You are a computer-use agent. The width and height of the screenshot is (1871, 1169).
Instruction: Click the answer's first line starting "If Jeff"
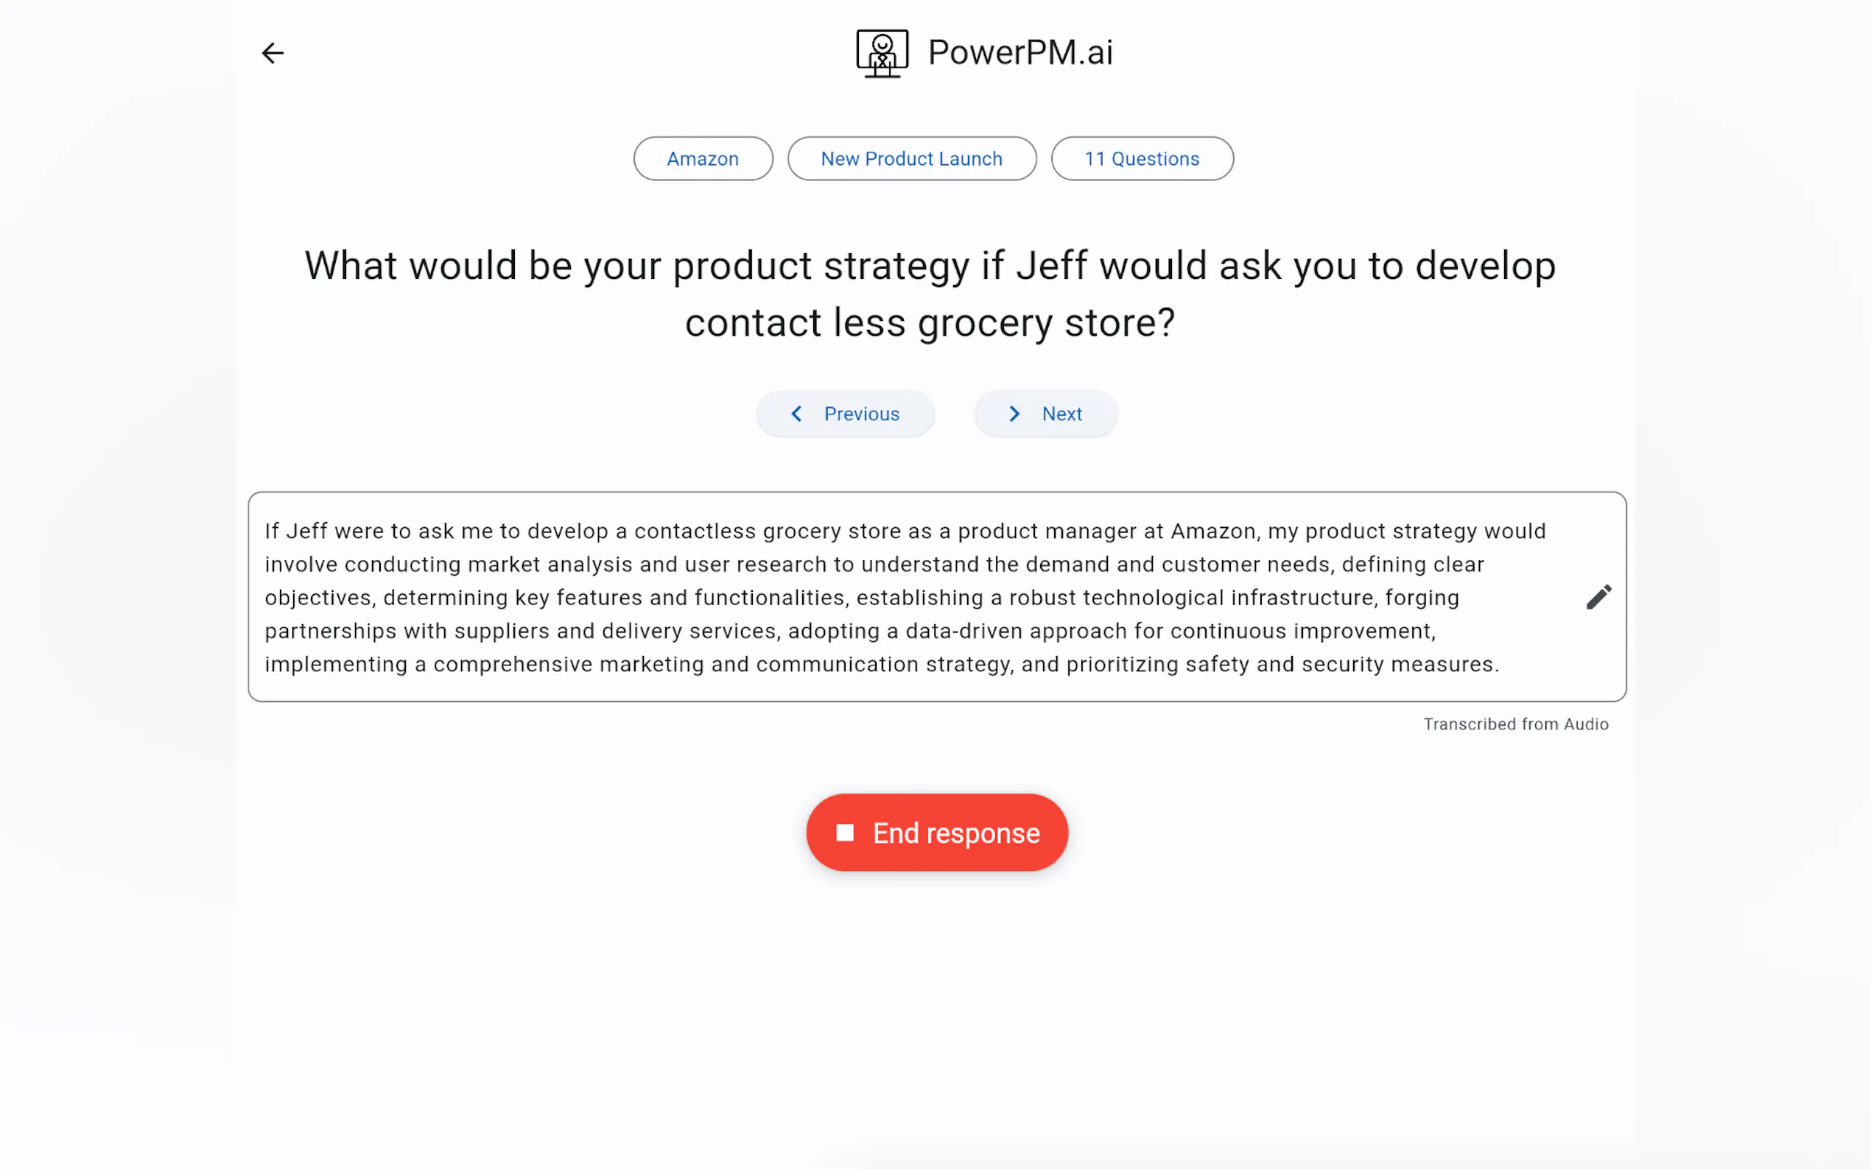point(905,531)
